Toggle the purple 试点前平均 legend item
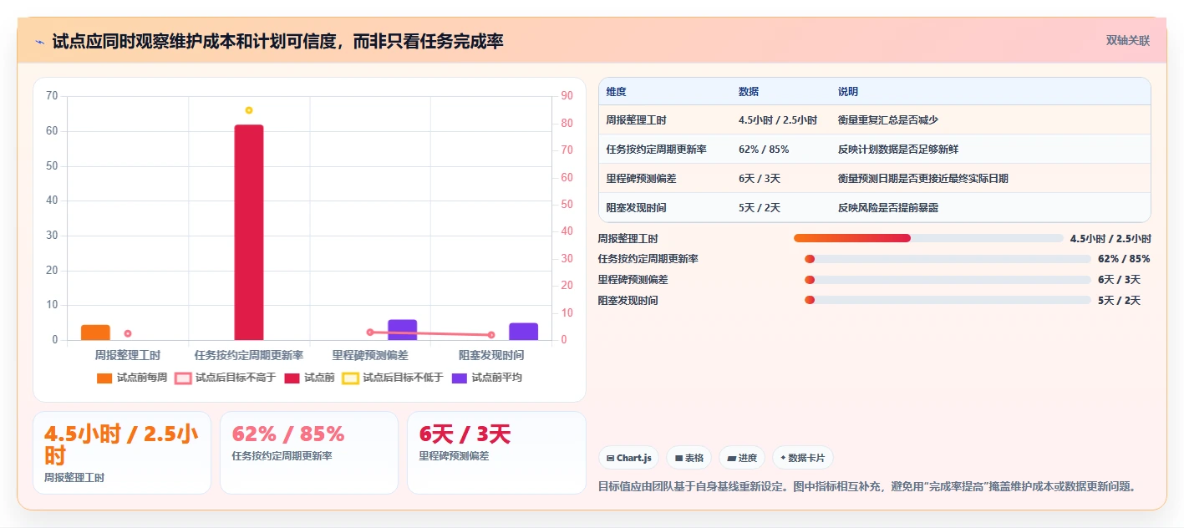This screenshot has width=1184, height=528. click(x=487, y=378)
